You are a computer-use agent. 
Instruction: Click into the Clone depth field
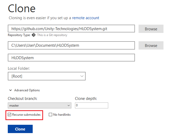[92, 105]
